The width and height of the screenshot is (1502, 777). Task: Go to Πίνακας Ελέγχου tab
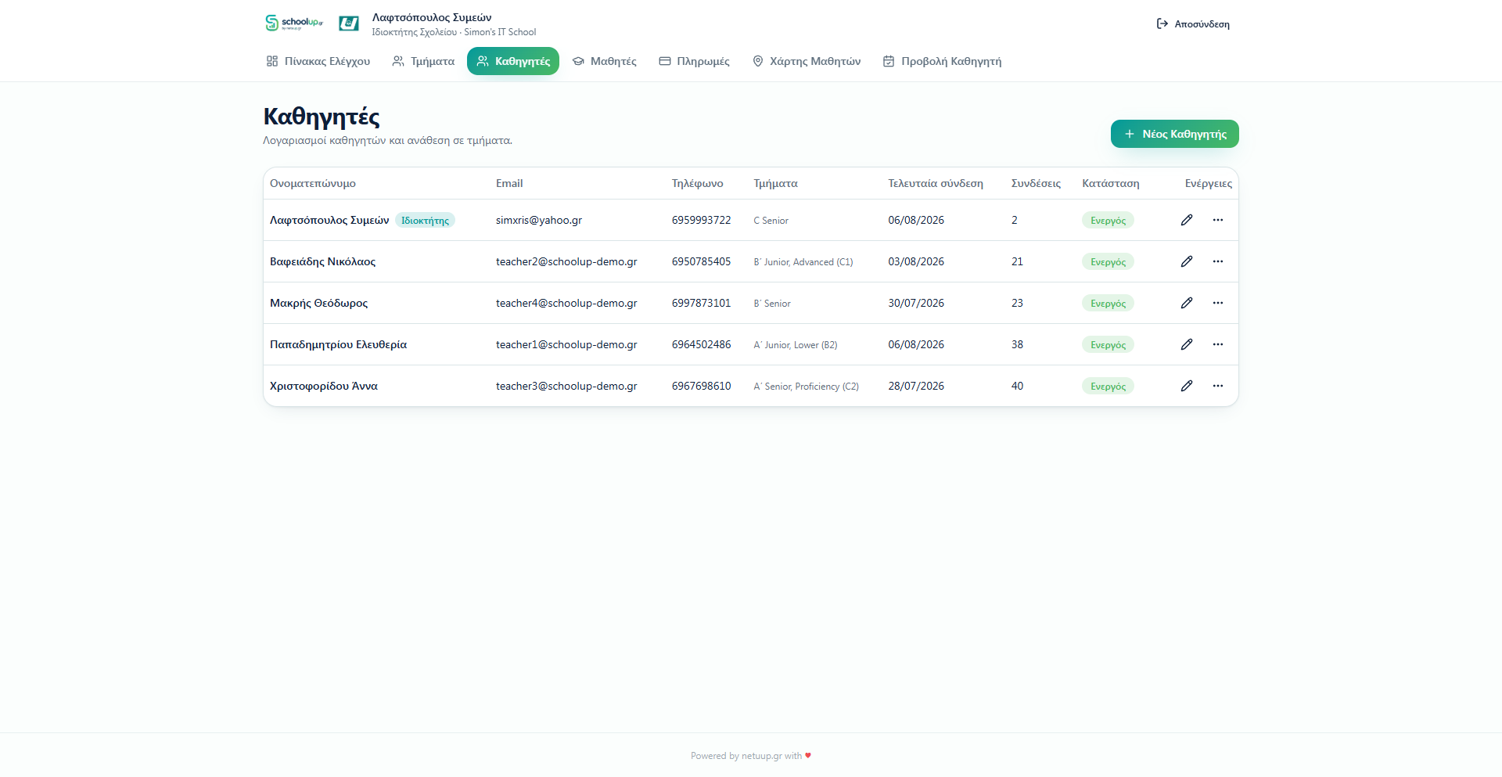tap(318, 61)
